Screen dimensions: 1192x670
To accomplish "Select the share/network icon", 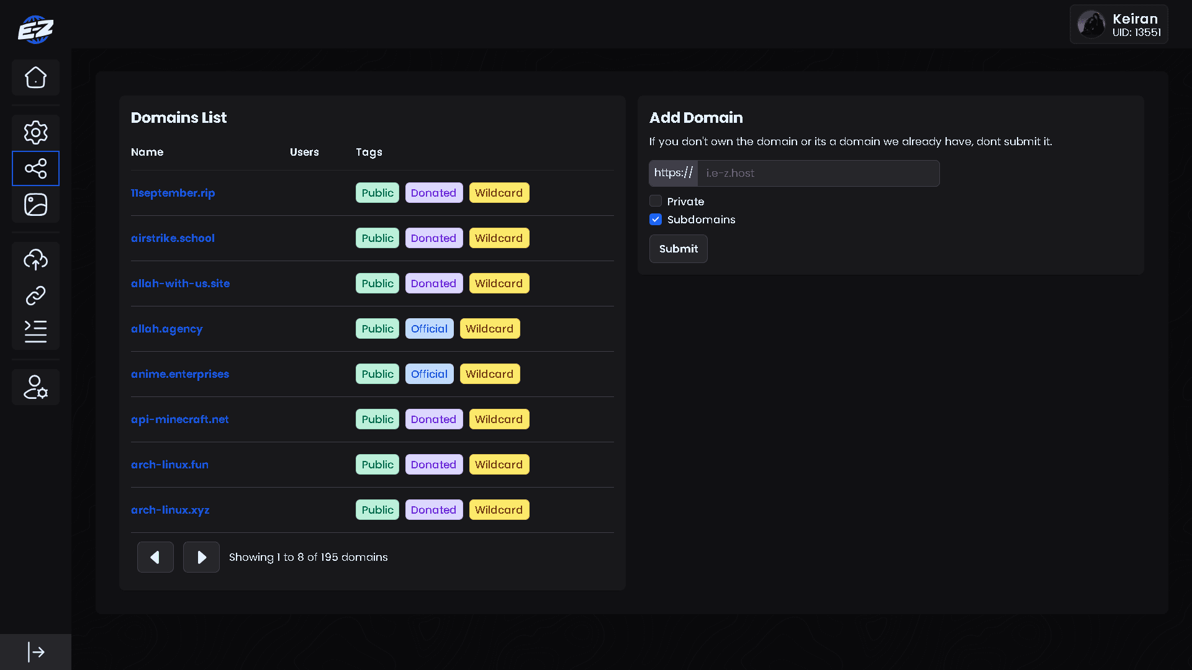I will tap(35, 167).
